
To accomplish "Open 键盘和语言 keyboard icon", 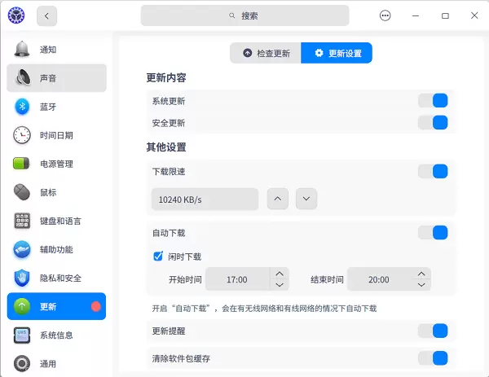I will click(x=22, y=221).
